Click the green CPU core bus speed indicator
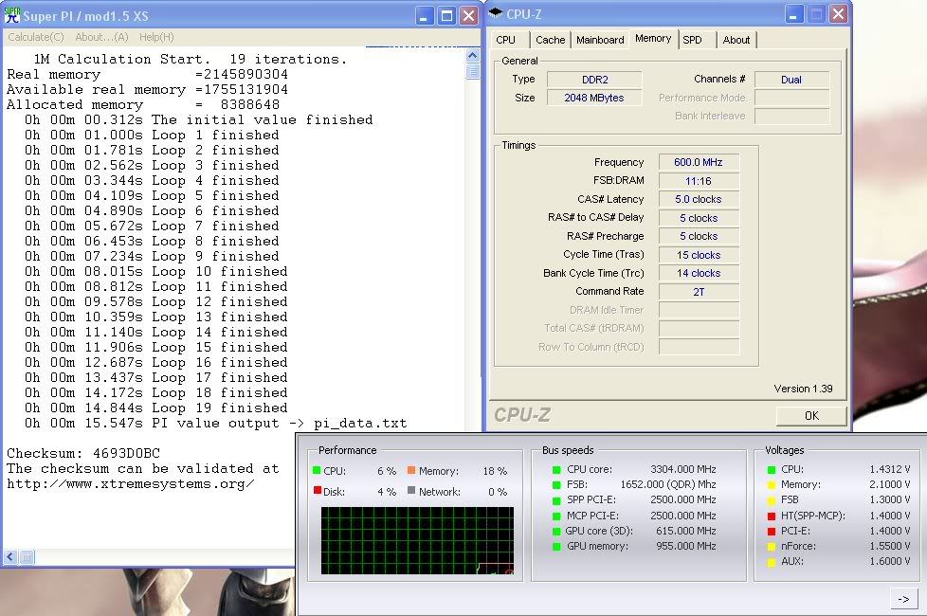This screenshot has width=927, height=616. click(556, 470)
